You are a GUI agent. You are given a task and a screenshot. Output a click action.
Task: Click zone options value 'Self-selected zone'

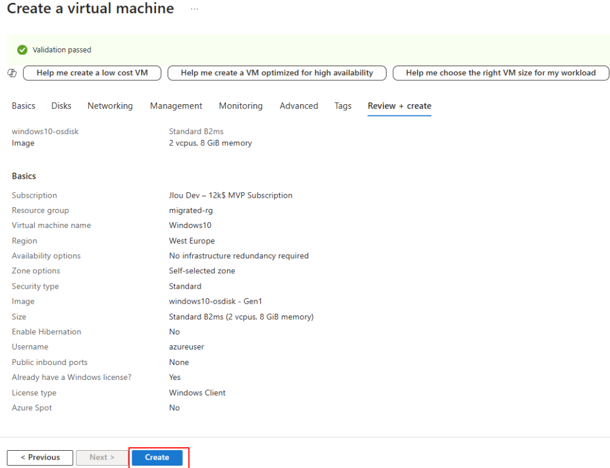pos(202,271)
